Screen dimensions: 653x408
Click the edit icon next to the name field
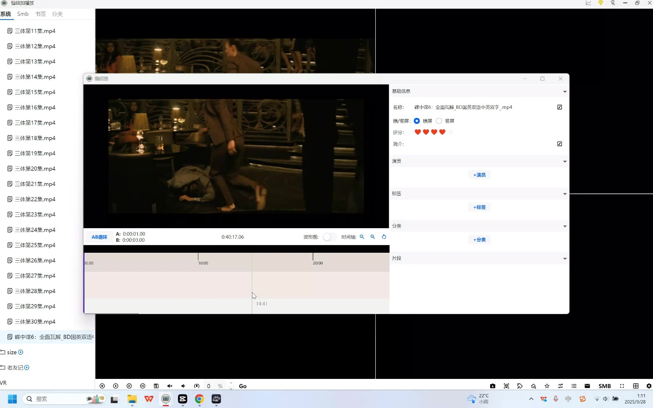point(560,107)
